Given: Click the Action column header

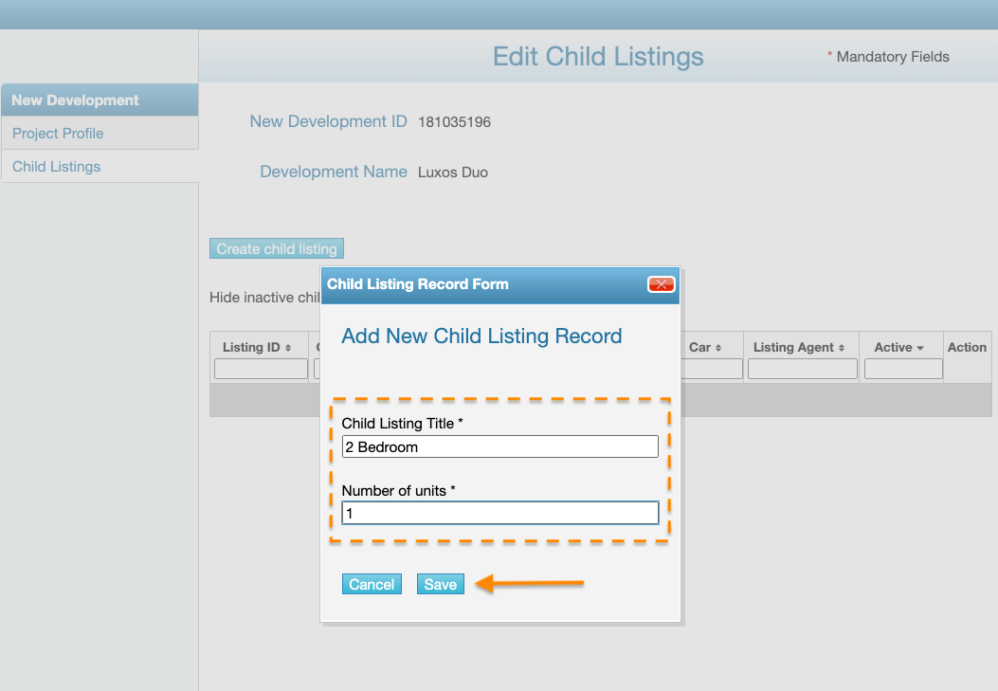Looking at the screenshot, I should tap(967, 347).
